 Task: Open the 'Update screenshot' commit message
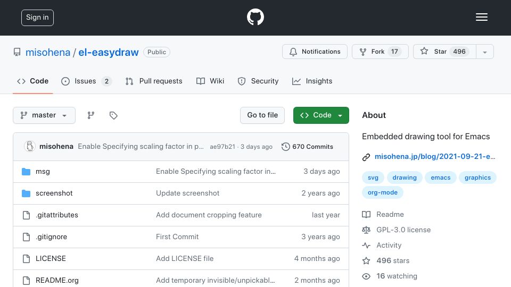pyautogui.click(x=188, y=193)
